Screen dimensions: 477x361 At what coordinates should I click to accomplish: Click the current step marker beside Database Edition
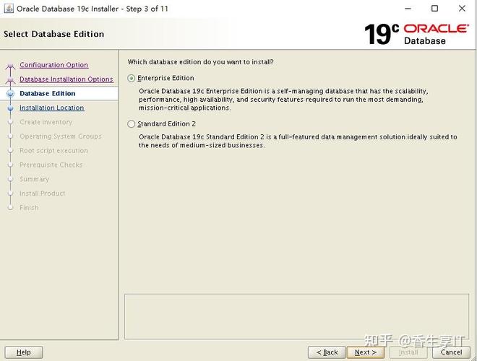(10, 94)
